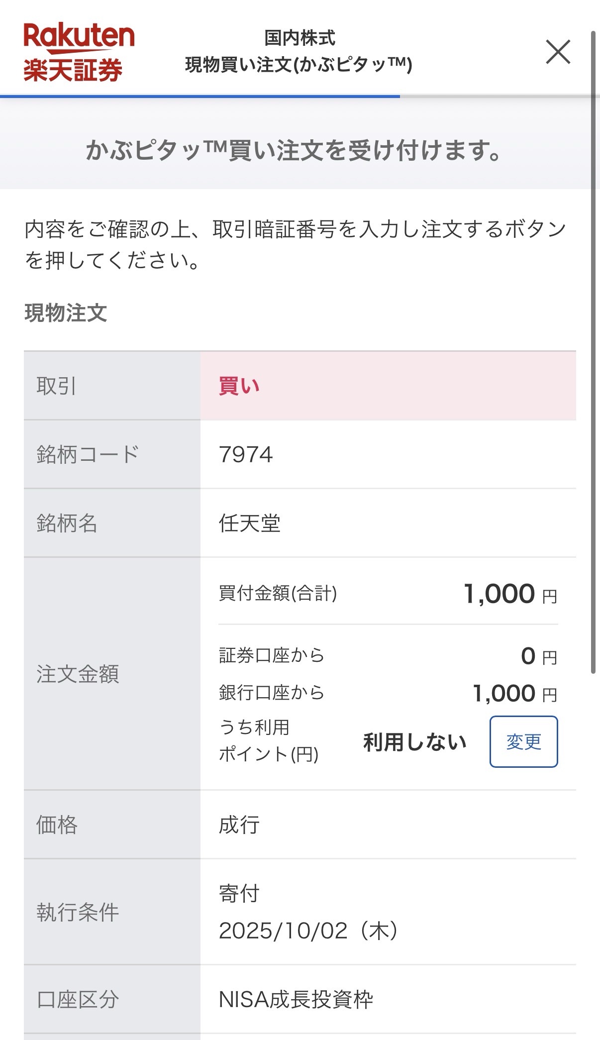Click the stock code 7974
The height and width of the screenshot is (1040, 600).
(246, 454)
